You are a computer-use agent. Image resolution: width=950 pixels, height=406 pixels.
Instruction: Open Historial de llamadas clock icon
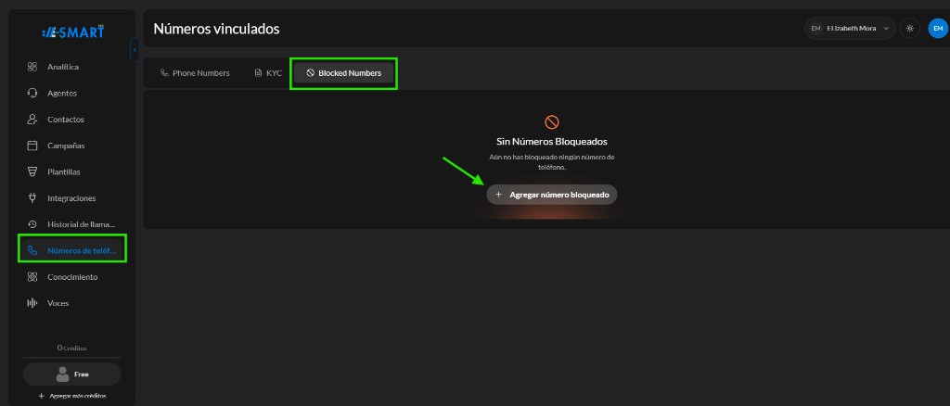(x=32, y=224)
